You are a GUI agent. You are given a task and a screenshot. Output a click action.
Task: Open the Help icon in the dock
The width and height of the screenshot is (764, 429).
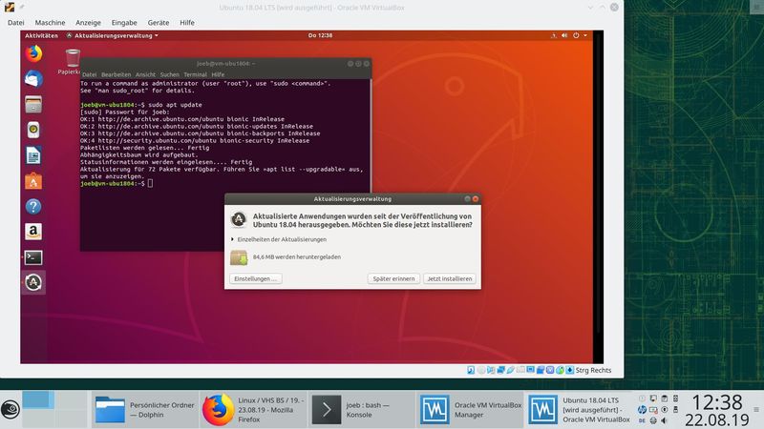tap(33, 206)
